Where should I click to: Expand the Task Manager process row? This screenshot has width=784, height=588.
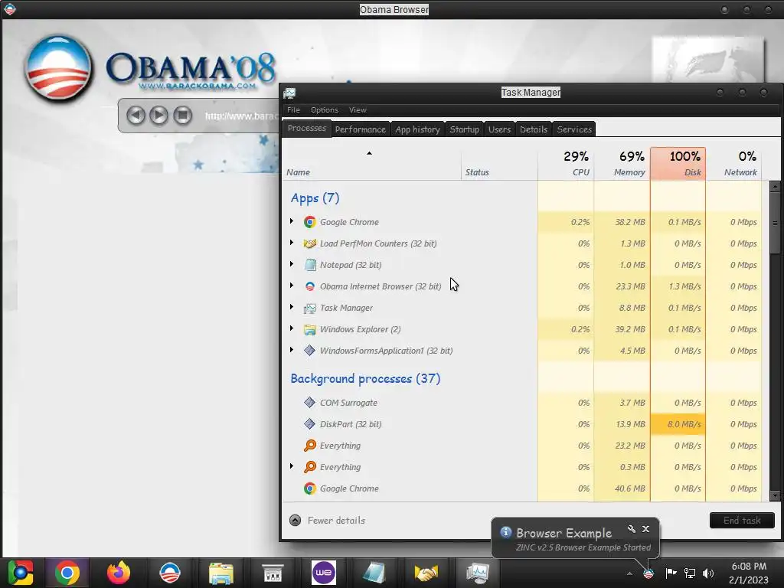[x=292, y=307]
